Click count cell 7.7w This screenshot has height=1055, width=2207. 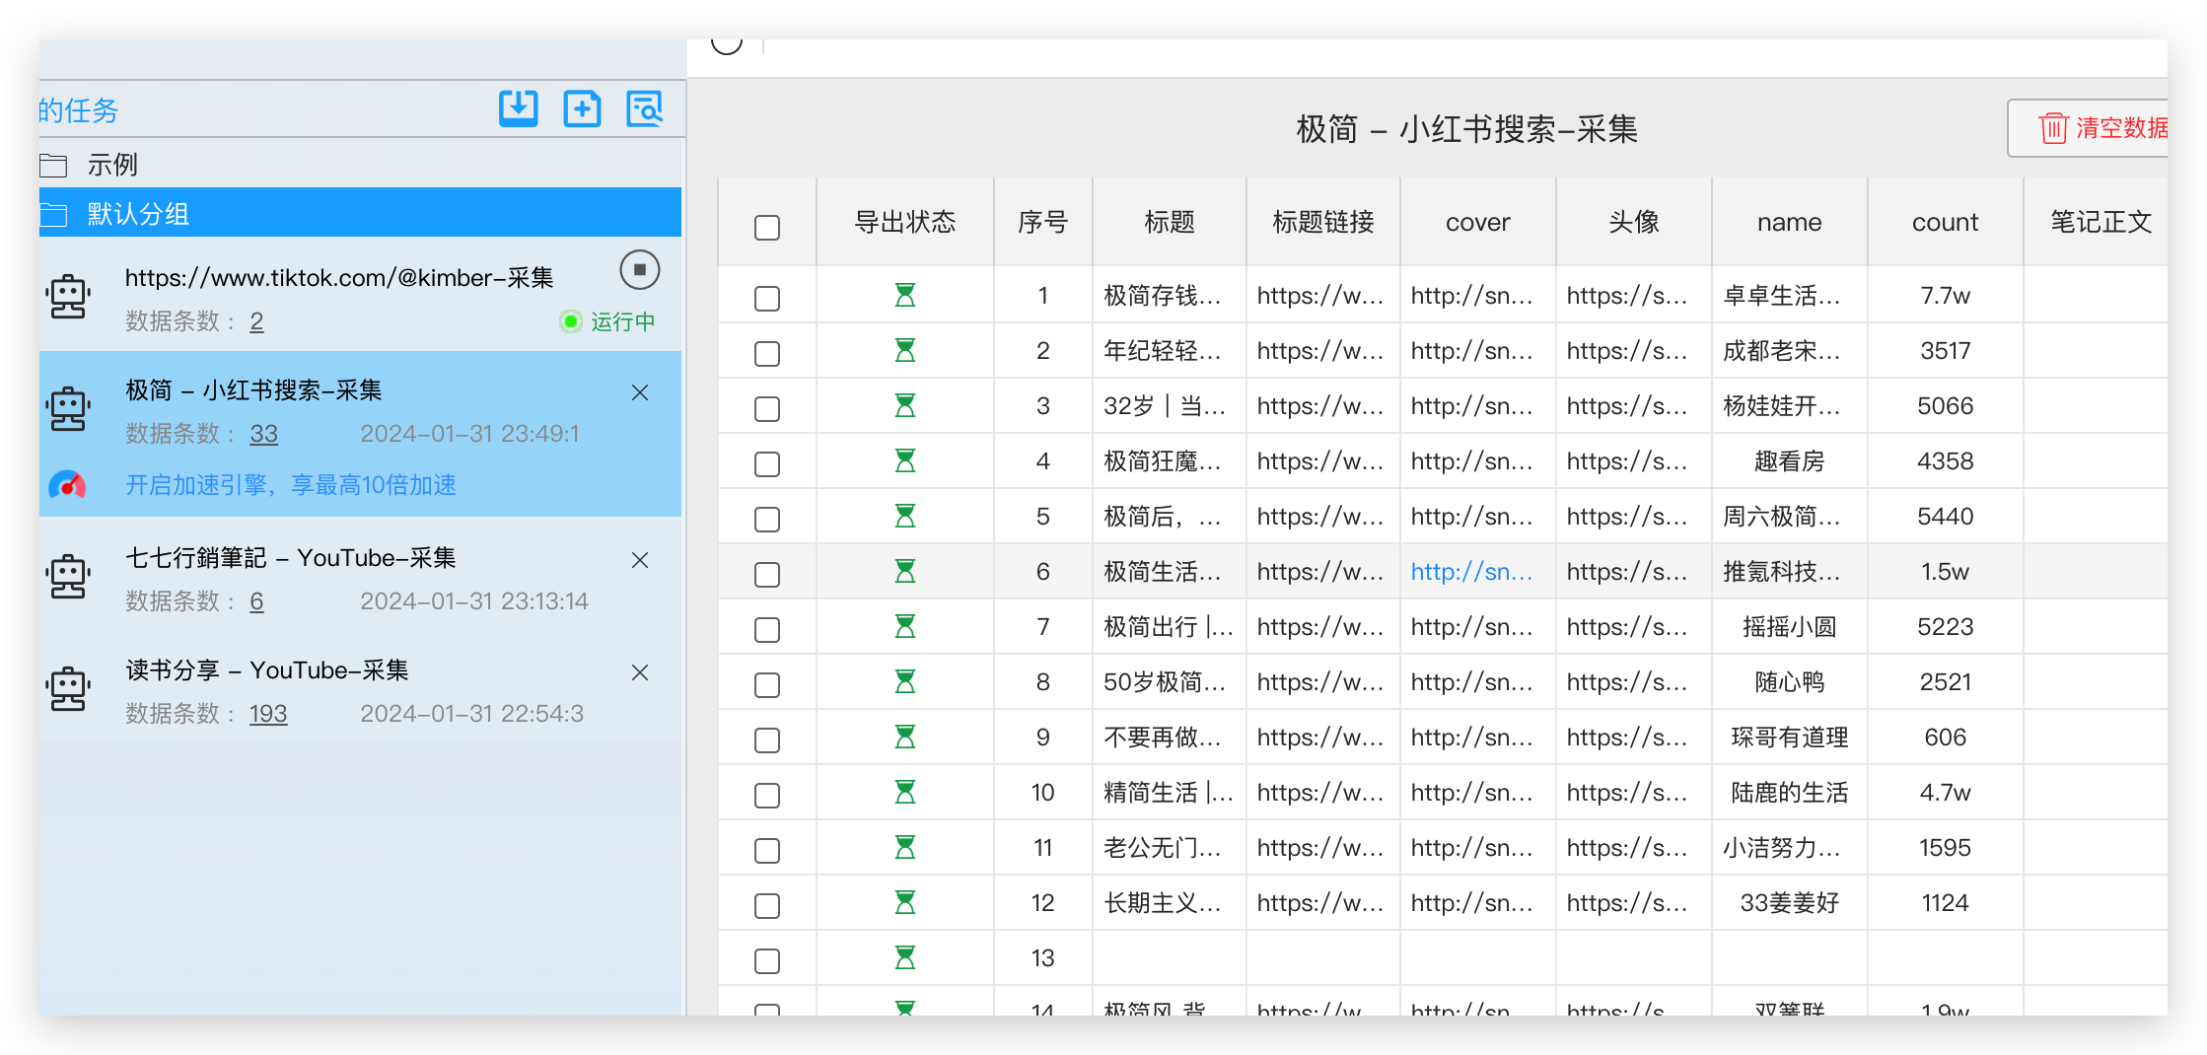point(1946,296)
